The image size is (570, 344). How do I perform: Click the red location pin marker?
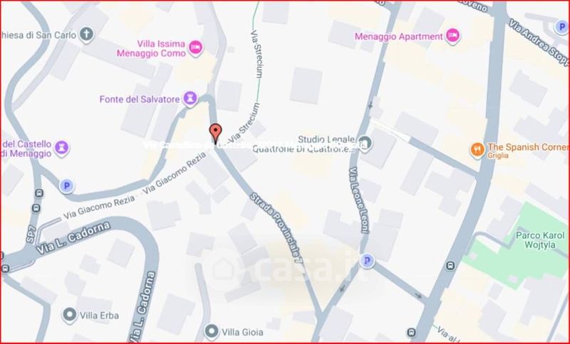pyautogui.click(x=216, y=133)
